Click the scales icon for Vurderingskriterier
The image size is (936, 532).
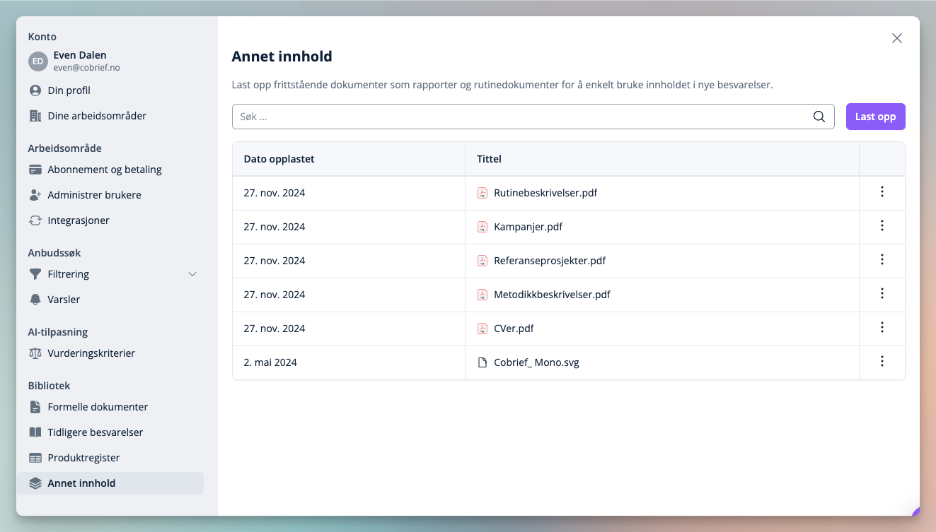[35, 353]
